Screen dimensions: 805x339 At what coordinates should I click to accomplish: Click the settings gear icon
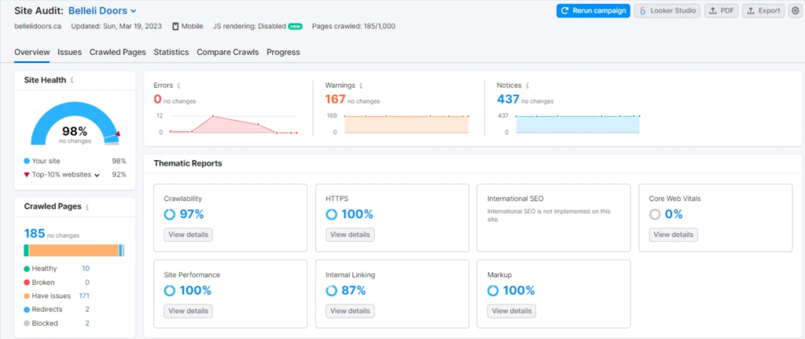[x=794, y=10]
